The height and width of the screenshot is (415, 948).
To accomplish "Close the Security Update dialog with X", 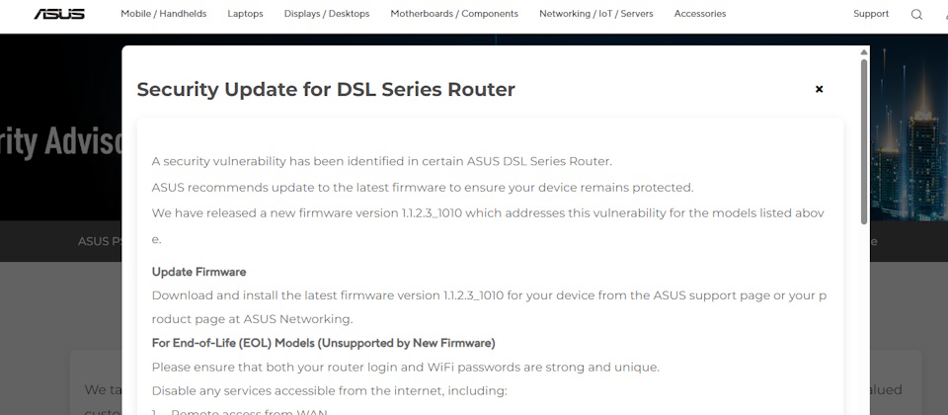I will tap(819, 89).
